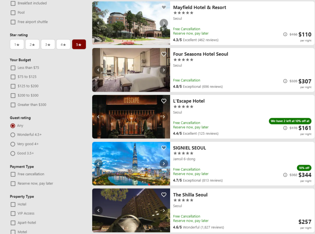Check the $125 to $200 budget
This screenshot has height=234, width=315.
click(13, 86)
